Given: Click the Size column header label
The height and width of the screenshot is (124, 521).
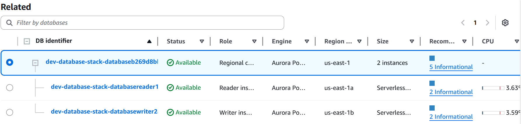Looking at the screenshot, I should [x=383, y=41].
